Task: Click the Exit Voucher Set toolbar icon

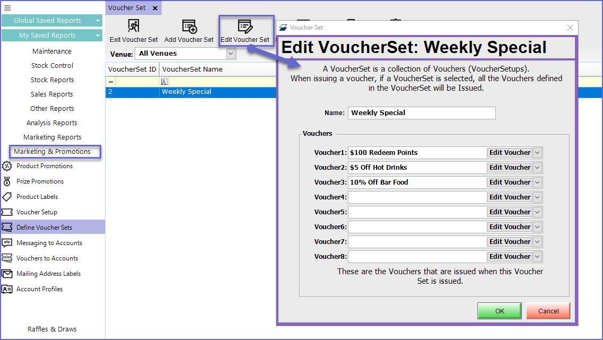Action: (134, 27)
